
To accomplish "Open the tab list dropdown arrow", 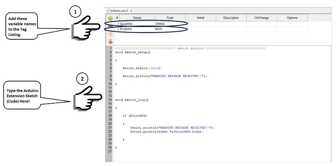I will (330, 11).
